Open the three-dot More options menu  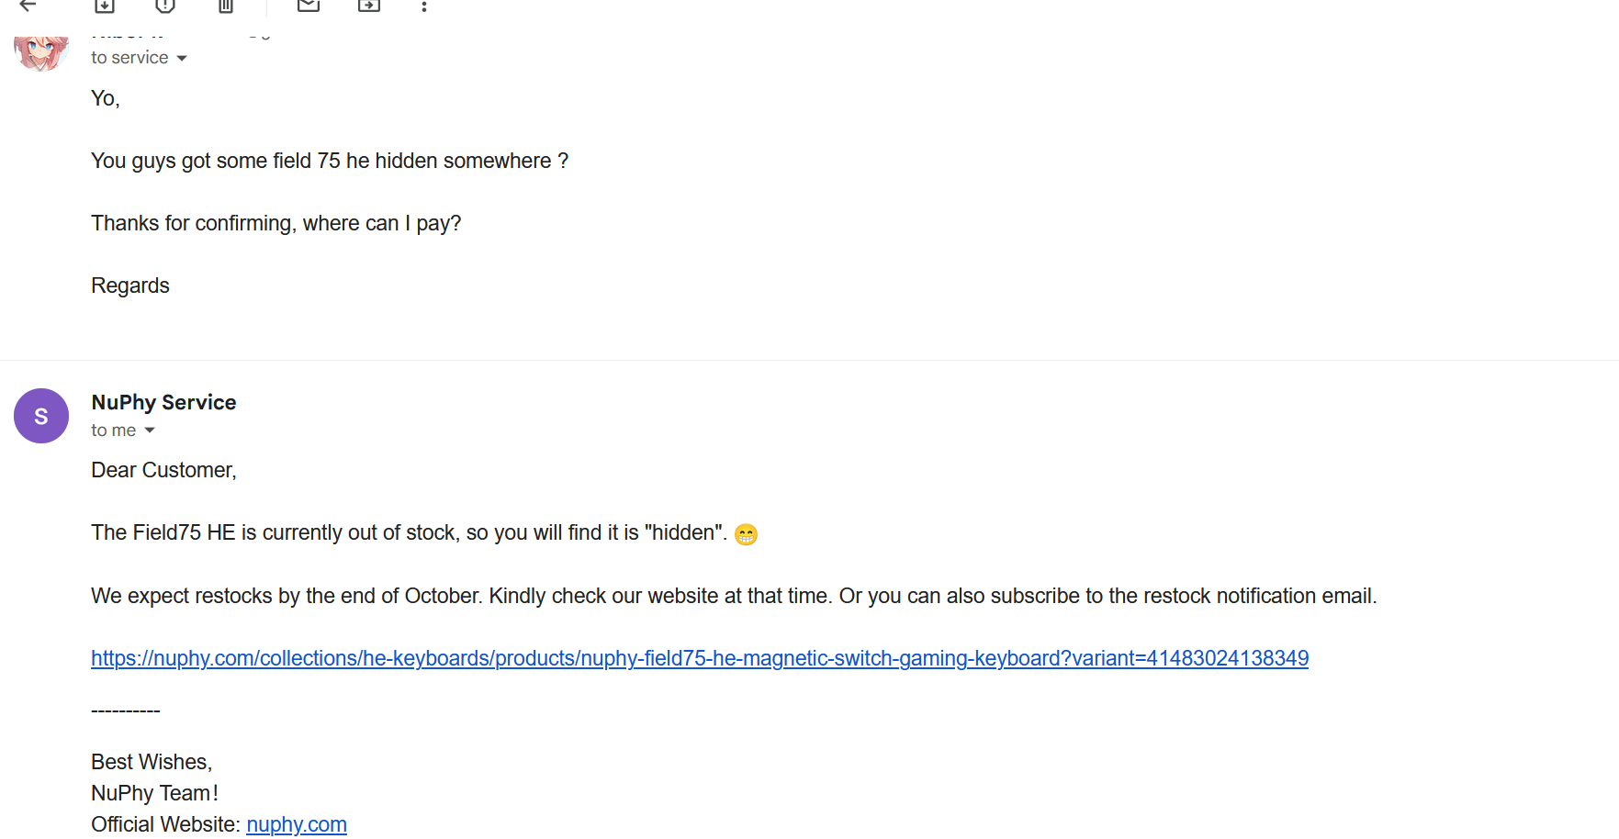tap(424, 6)
